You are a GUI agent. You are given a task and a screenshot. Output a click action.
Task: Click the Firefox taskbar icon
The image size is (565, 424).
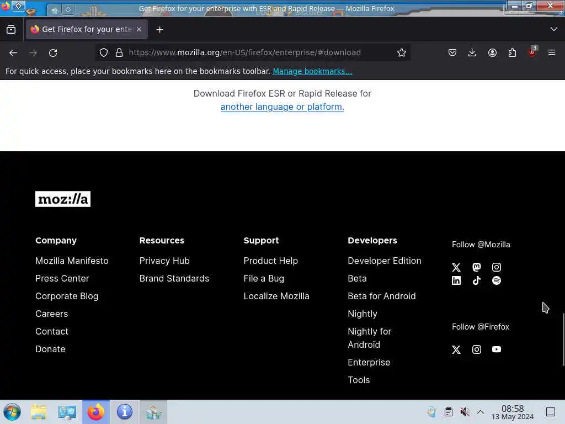click(95, 412)
